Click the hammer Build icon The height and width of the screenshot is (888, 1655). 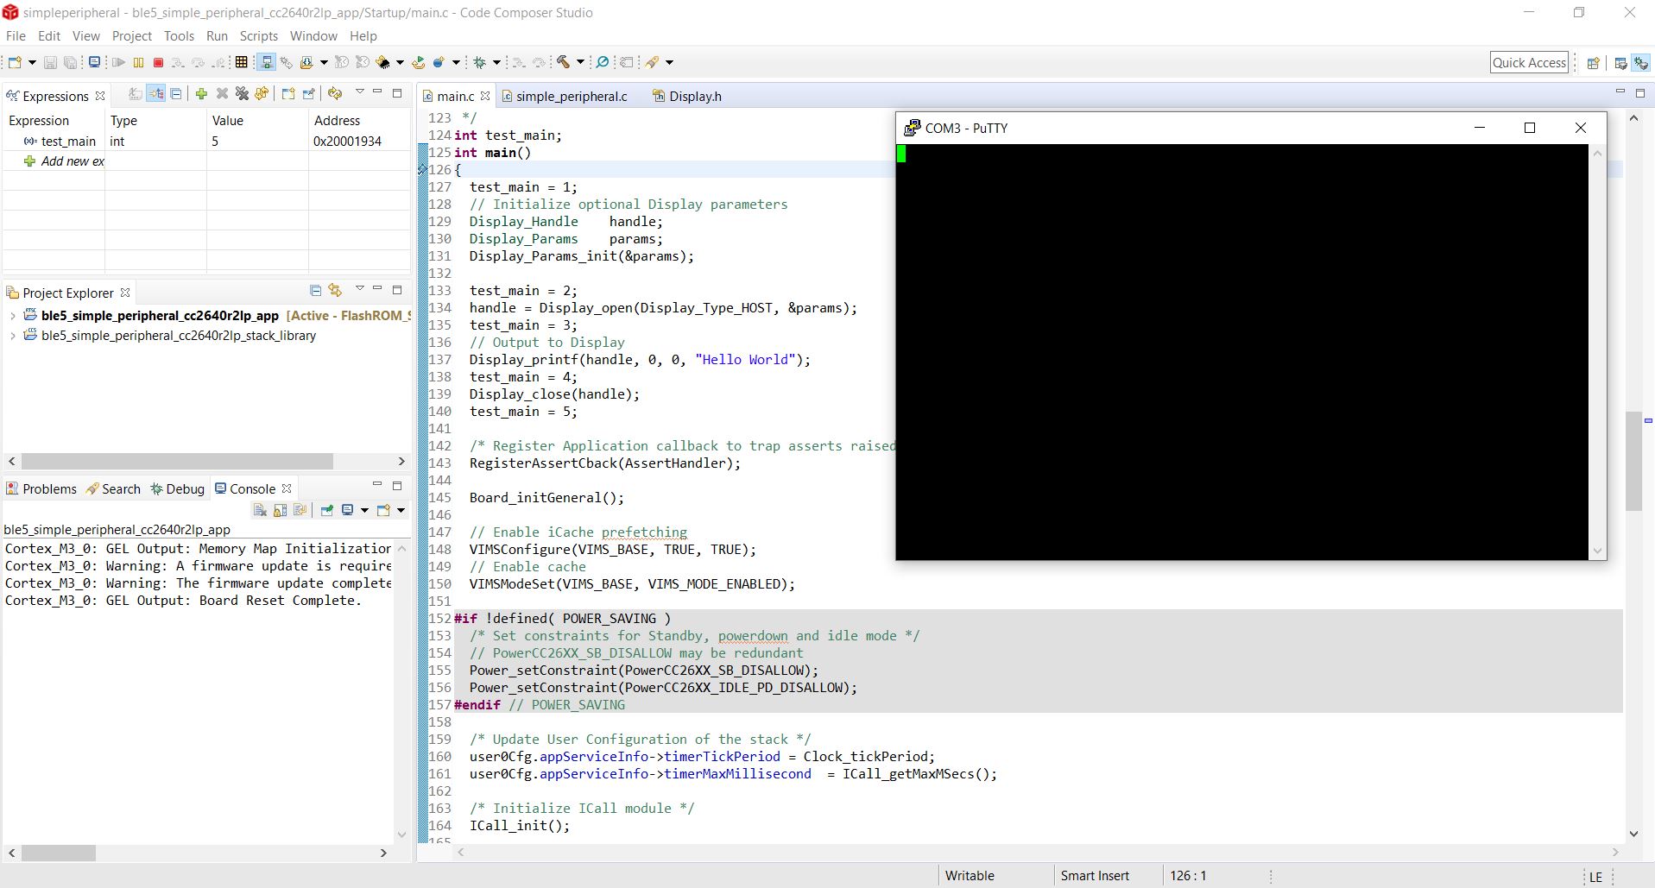click(x=563, y=62)
